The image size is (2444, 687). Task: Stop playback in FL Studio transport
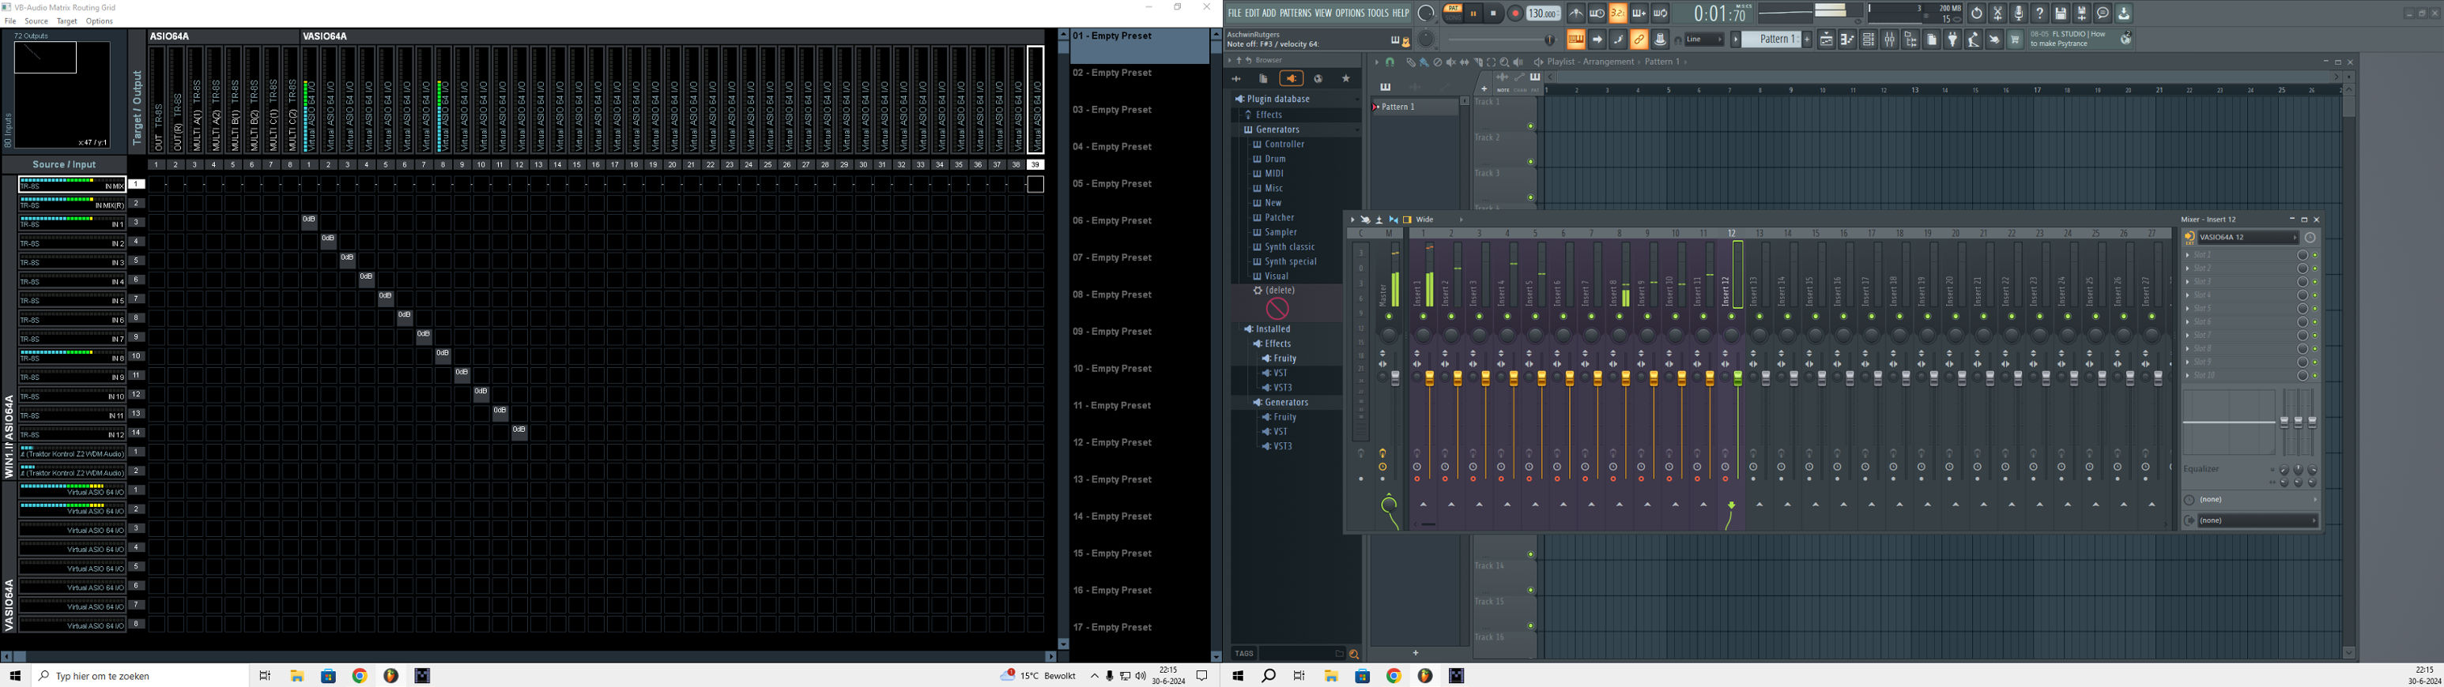(x=1493, y=13)
